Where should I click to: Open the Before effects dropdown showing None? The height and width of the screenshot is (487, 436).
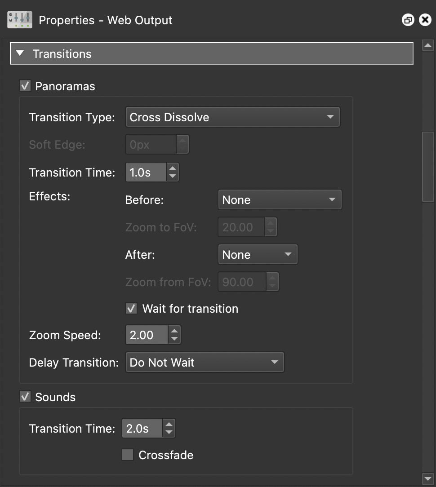pyautogui.click(x=280, y=199)
